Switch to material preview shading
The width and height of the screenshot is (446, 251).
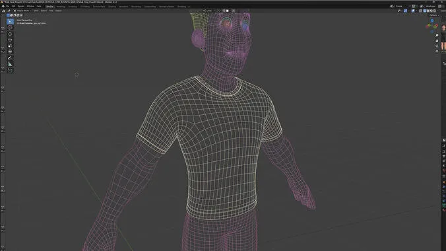pyautogui.click(x=431, y=11)
